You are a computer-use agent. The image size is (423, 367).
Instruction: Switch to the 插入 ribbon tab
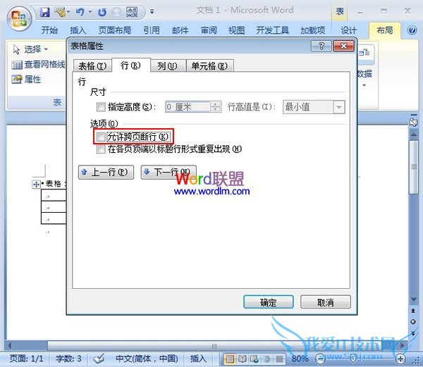[x=78, y=30]
